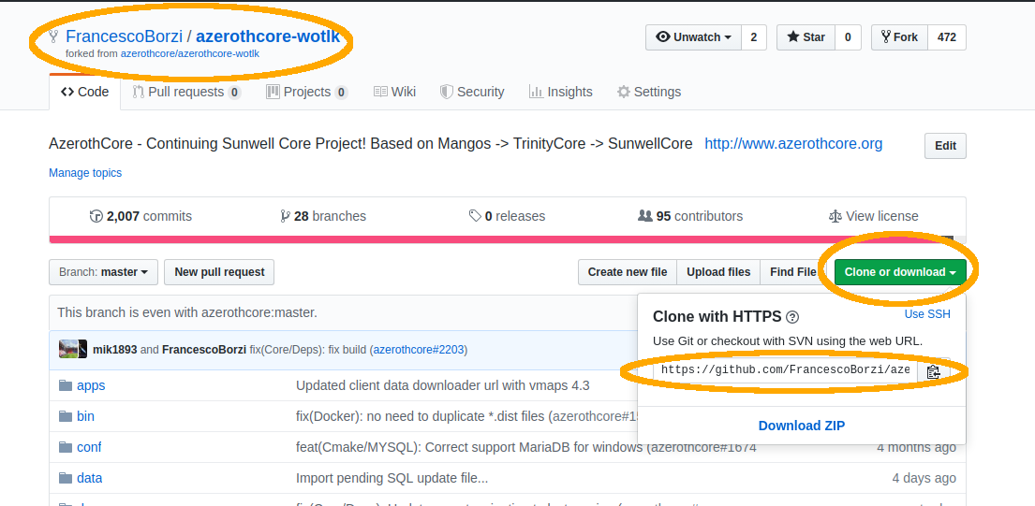This screenshot has height=506, width=1035.
Task: Choose the Upload files button
Action: pos(718,272)
